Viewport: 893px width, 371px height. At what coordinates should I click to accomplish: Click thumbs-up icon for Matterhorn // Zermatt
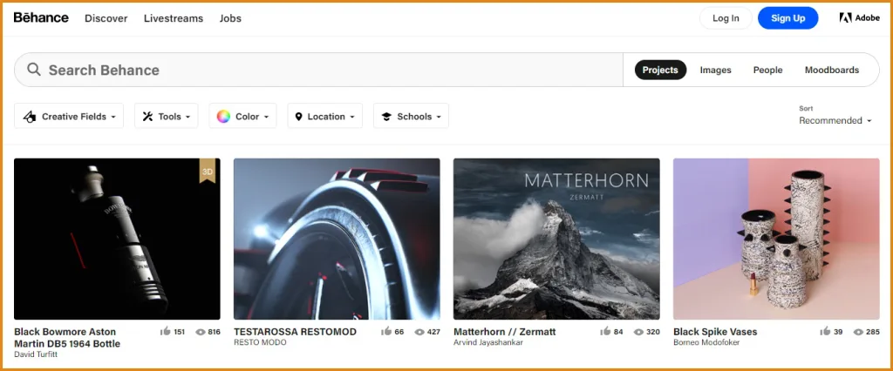(x=605, y=331)
